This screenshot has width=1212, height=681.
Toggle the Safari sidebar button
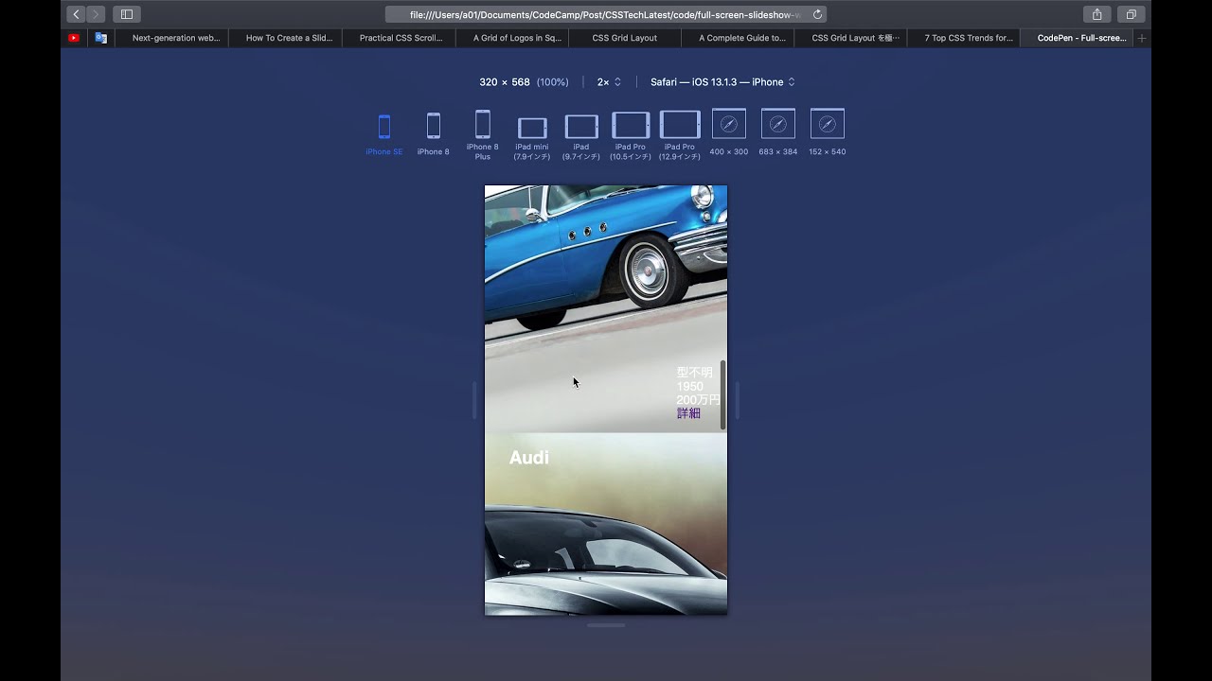coord(127,14)
